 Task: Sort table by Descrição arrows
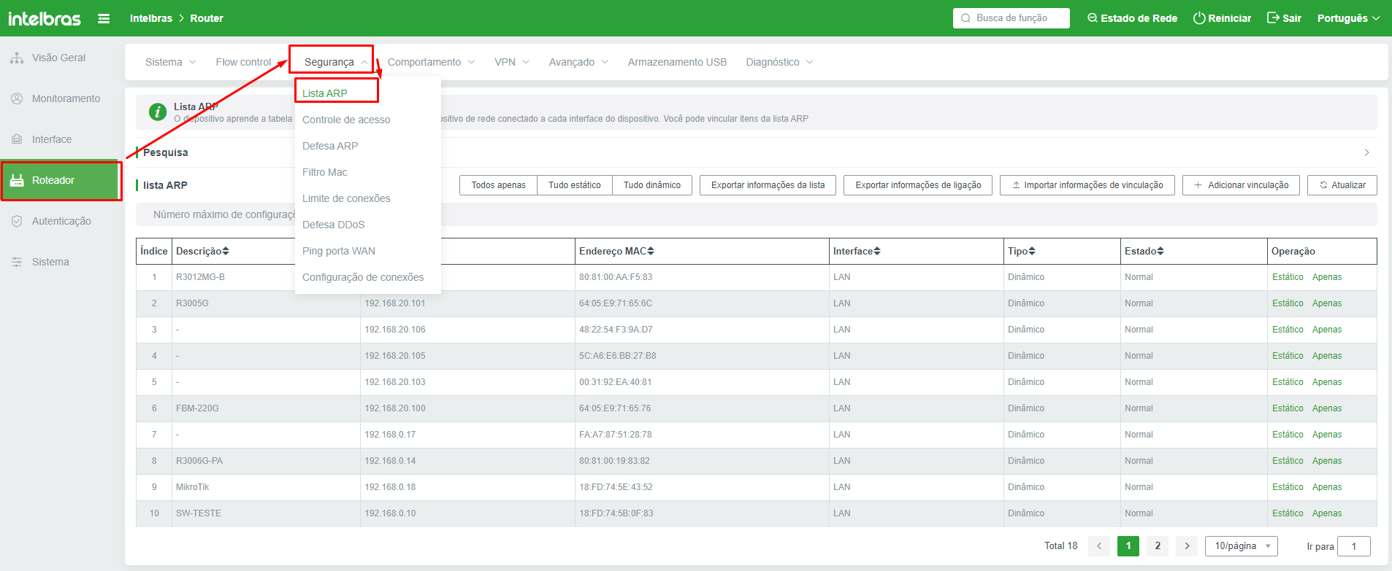click(x=226, y=251)
